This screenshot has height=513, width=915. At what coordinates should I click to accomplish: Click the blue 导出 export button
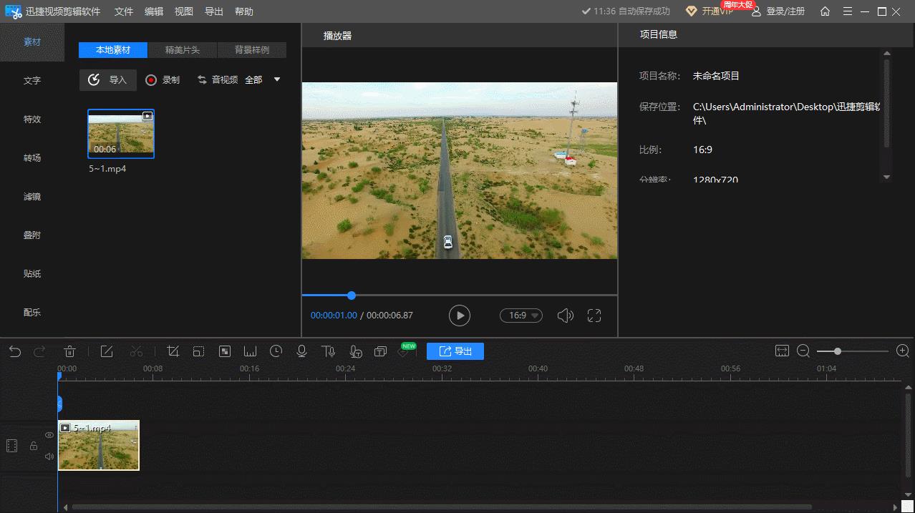455,351
